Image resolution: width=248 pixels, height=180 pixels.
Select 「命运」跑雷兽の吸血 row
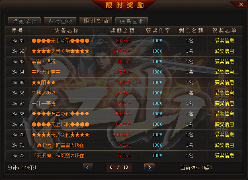[124, 145]
